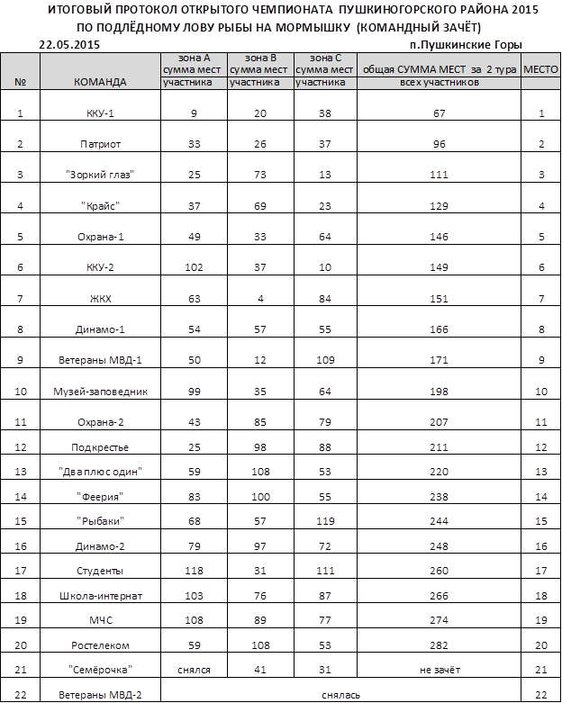Click the team cell "Школа-интернат"

[100, 590]
